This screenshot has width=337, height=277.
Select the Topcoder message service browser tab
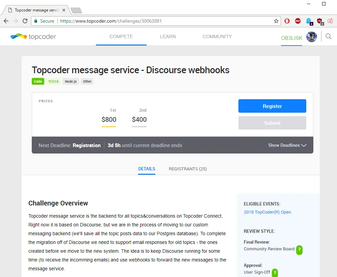click(x=36, y=10)
